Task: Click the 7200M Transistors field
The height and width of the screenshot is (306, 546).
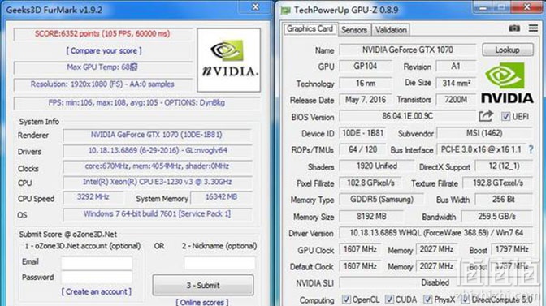Action: point(456,100)
